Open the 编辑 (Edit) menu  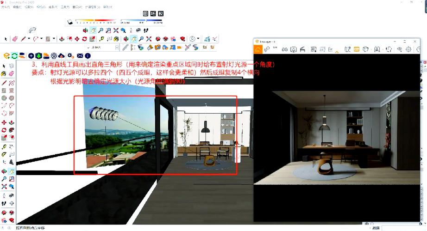(17, 7)
